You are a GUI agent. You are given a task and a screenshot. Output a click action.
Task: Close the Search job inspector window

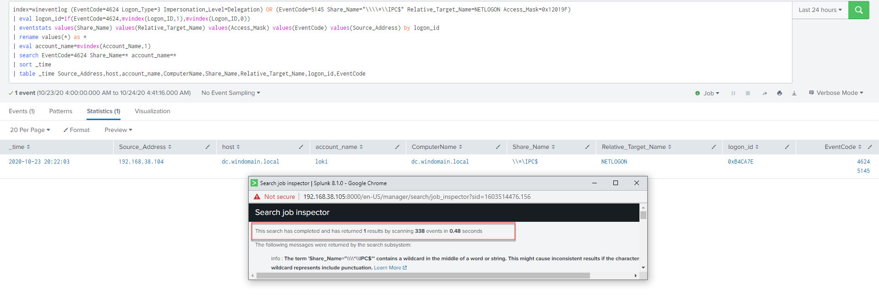pos(637,183)
